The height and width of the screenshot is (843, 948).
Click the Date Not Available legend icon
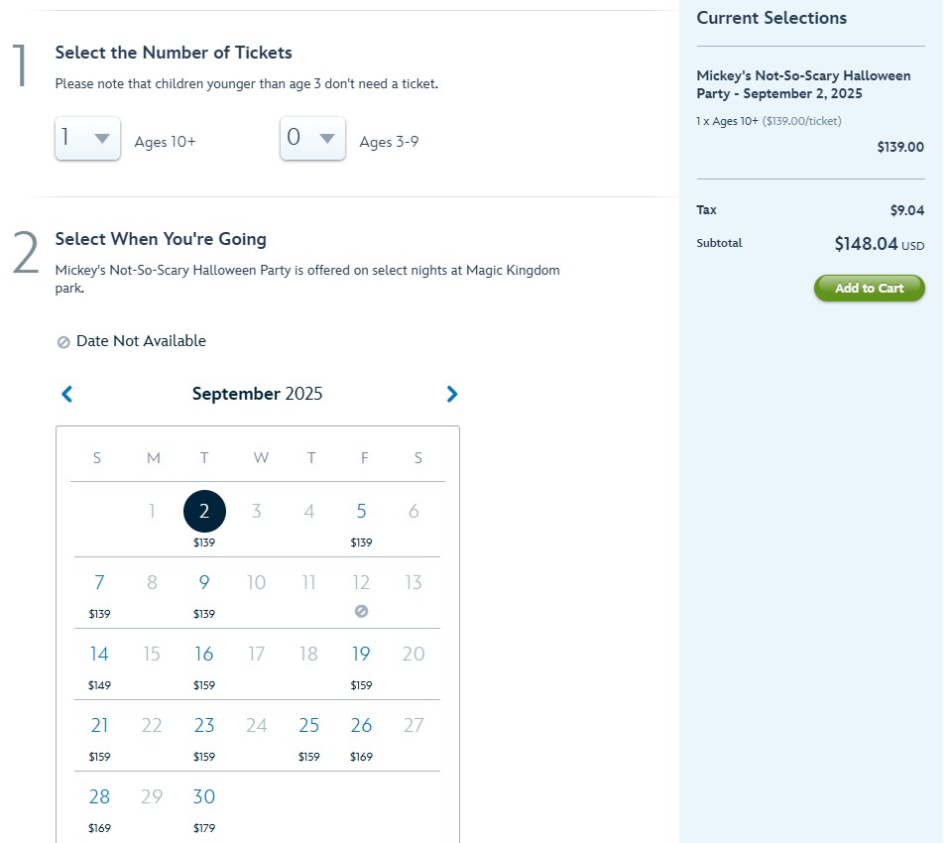[63, 342]
